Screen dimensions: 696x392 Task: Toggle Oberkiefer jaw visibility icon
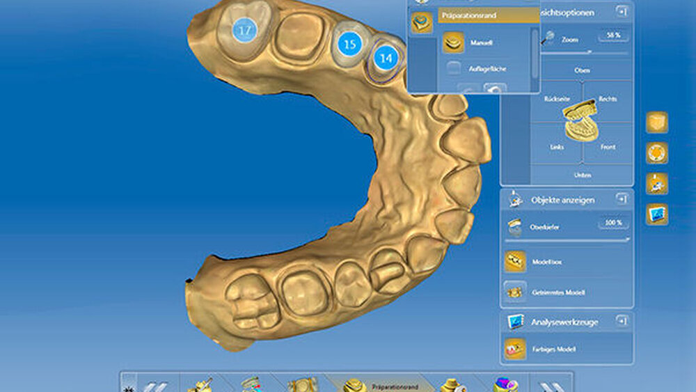tap(515, 226)
